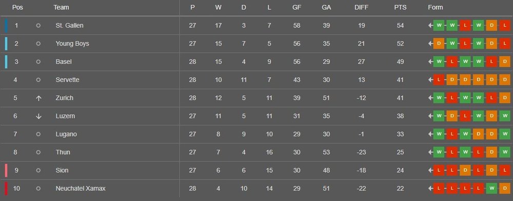
Task: Open the Neuchatel Xamax team link
Action: 81,188
